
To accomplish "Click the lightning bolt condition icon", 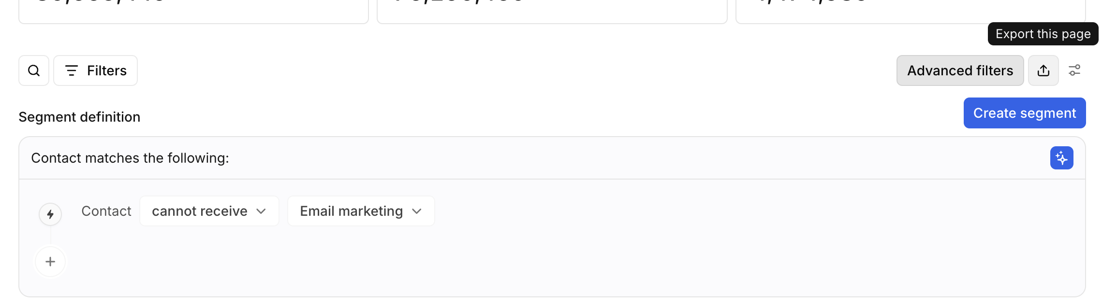I will [x=50, y=214].
